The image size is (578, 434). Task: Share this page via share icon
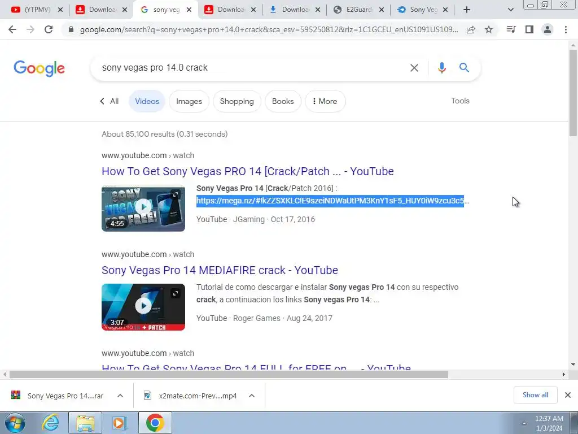[471, 29]
